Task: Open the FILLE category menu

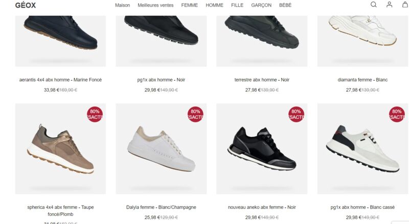Action: tap(237, 5)
